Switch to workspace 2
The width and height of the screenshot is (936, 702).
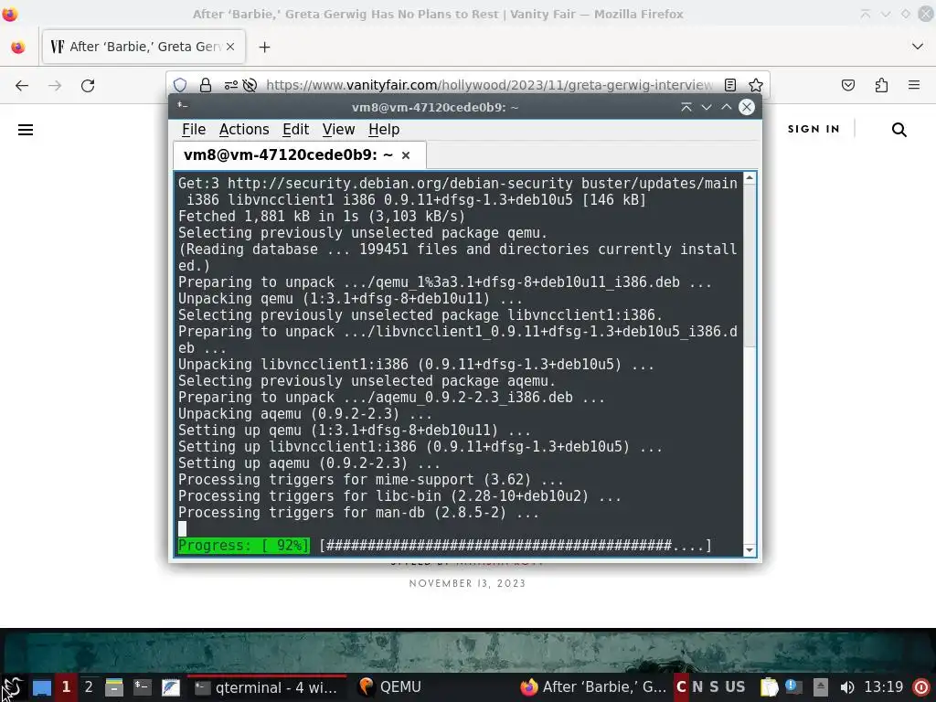click(89, 687)
